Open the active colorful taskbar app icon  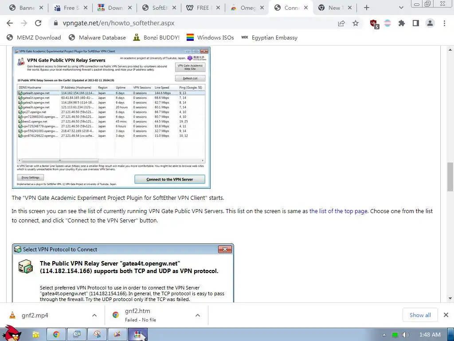point(138,334)
